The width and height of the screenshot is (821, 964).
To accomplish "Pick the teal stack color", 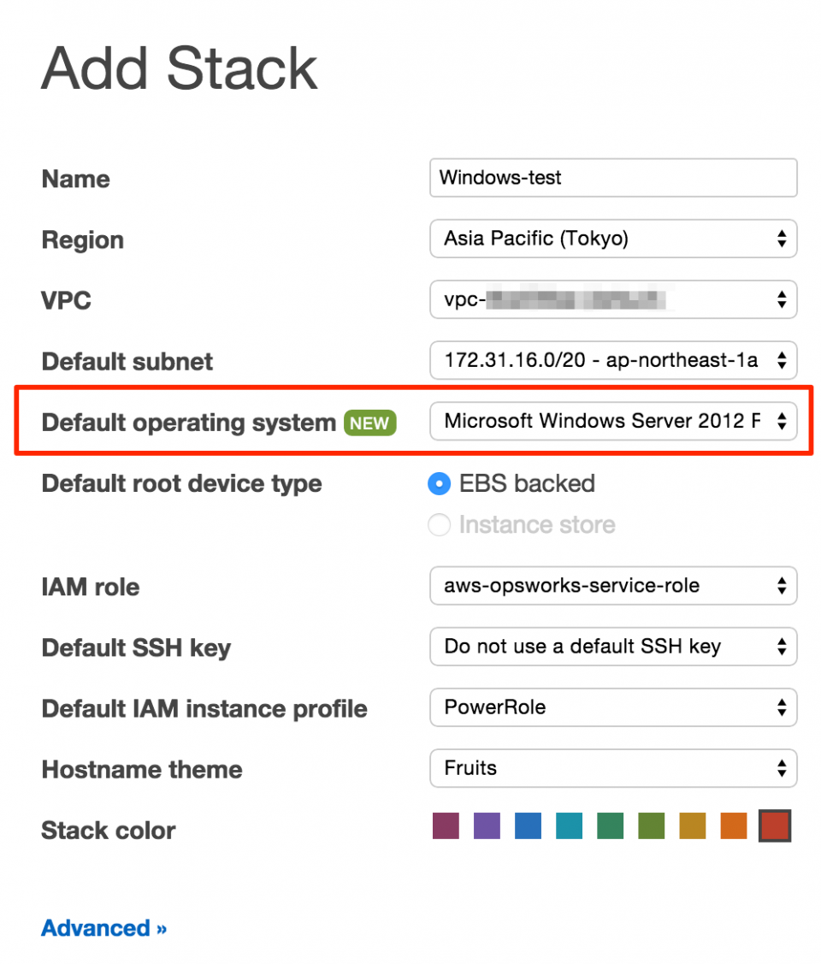I will pyautogui.click(x=569, y=825).
